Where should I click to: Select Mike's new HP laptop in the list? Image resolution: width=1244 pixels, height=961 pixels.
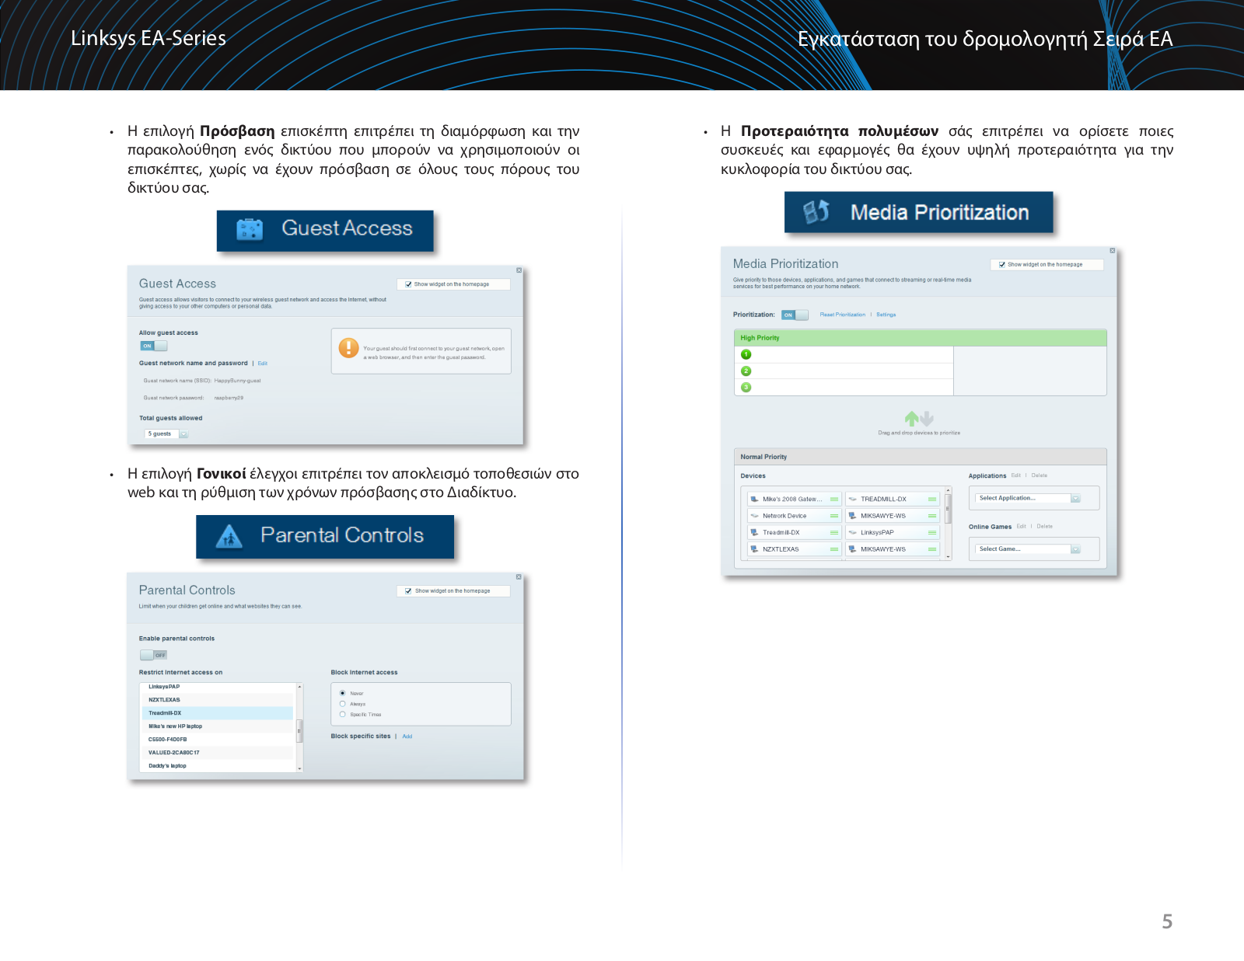(x=218, y=726)
